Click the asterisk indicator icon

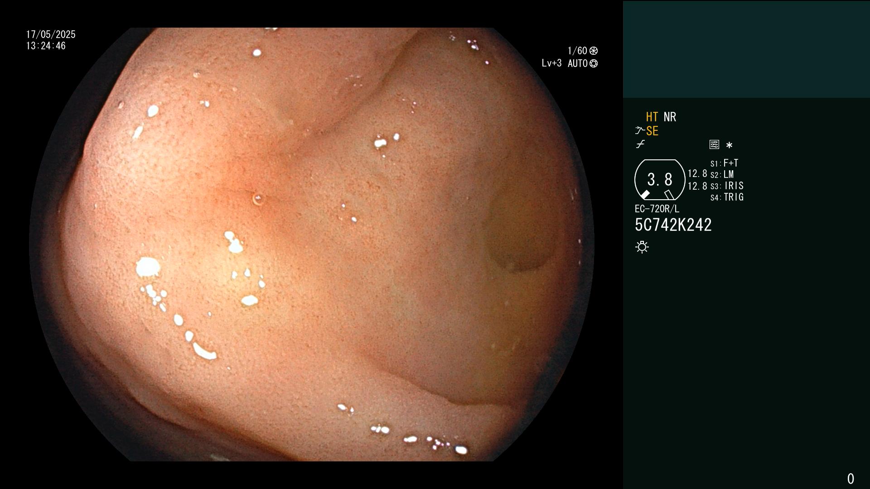[729, 145]
